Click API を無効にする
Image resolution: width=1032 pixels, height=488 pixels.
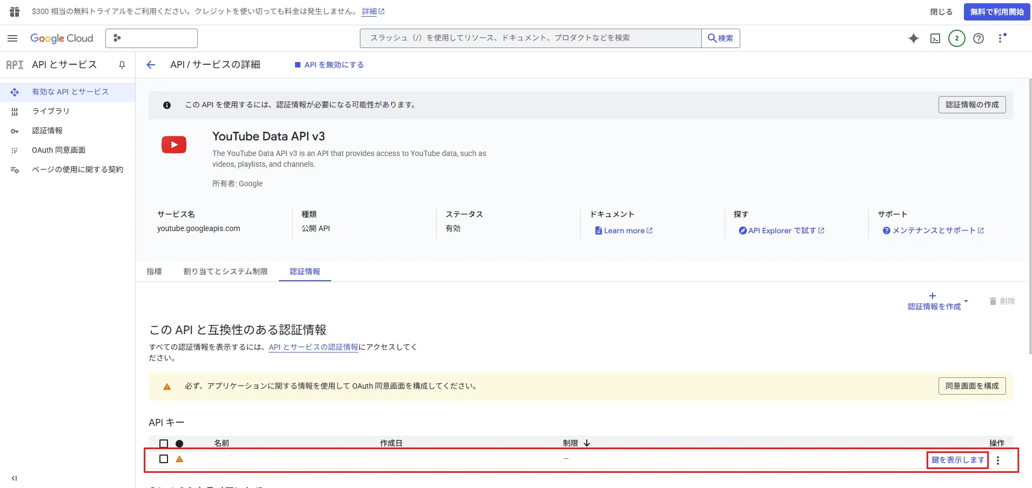coord(329,65)
